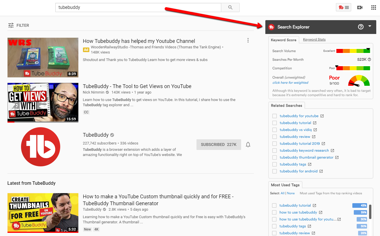Image resolution: width=380 pixels, height=236 pixels.
Task: Select the Keyword Score tab
Action: (x=283, y=40)
